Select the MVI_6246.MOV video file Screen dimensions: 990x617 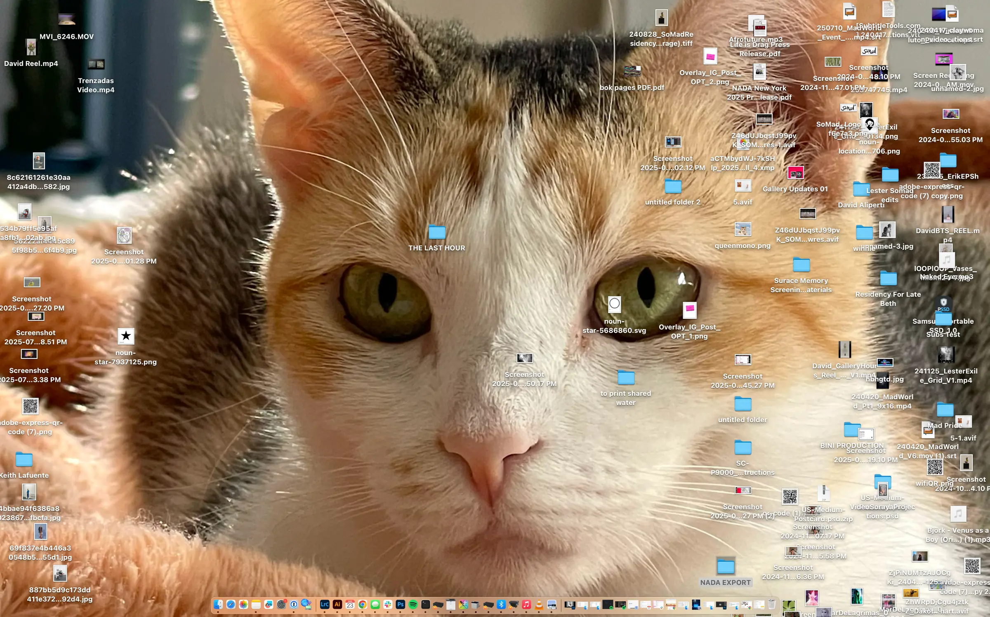point(66,19)
